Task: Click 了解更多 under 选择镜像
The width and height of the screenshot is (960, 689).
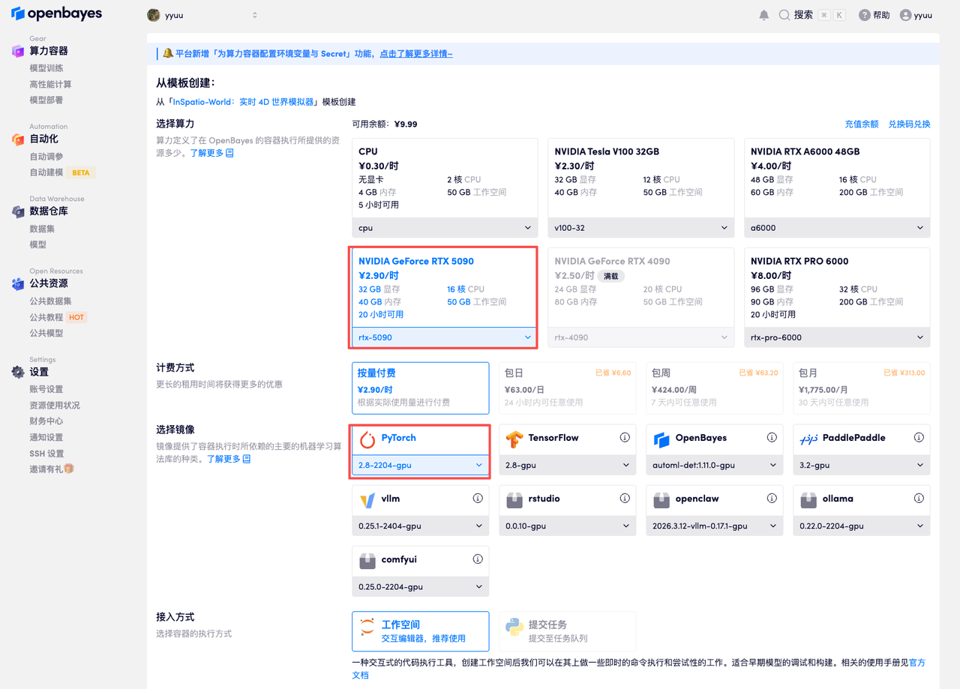Action: (228, 459)
